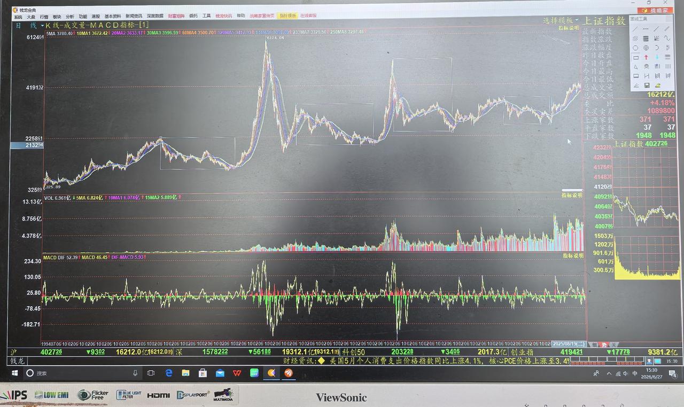Select the triangle drawing tool
Image resolution: width=684 pixels, height=407 pixels.
click(x=636, y=66)
